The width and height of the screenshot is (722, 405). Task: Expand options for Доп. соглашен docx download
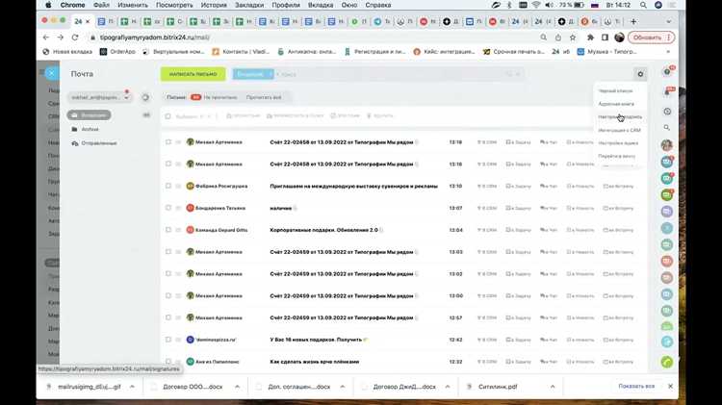(342, 387)
